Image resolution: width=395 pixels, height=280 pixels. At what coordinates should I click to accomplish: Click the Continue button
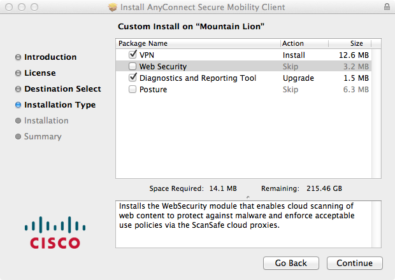point(355,263)
